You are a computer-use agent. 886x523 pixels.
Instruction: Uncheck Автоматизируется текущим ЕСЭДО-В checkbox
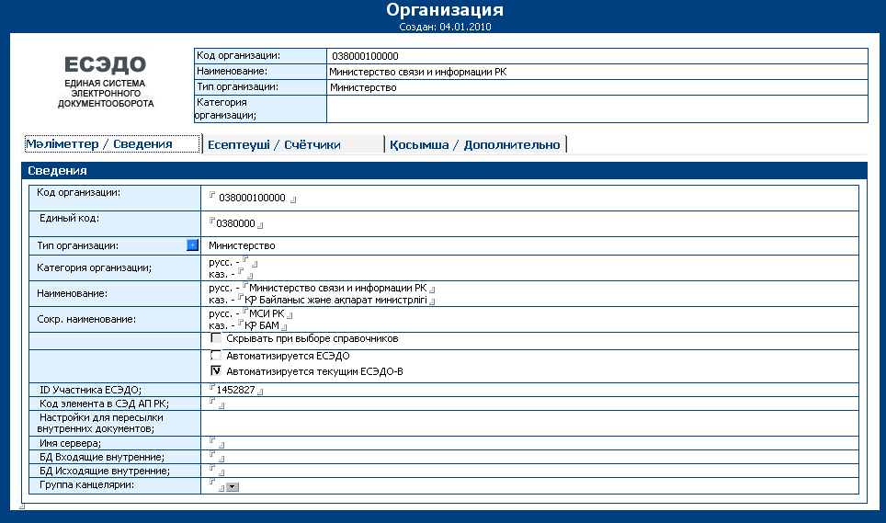[x=216, y=371]
